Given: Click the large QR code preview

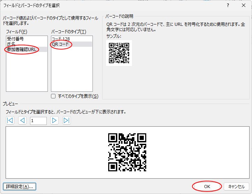Looking at the screenshot, I should [x=127, y=152].
